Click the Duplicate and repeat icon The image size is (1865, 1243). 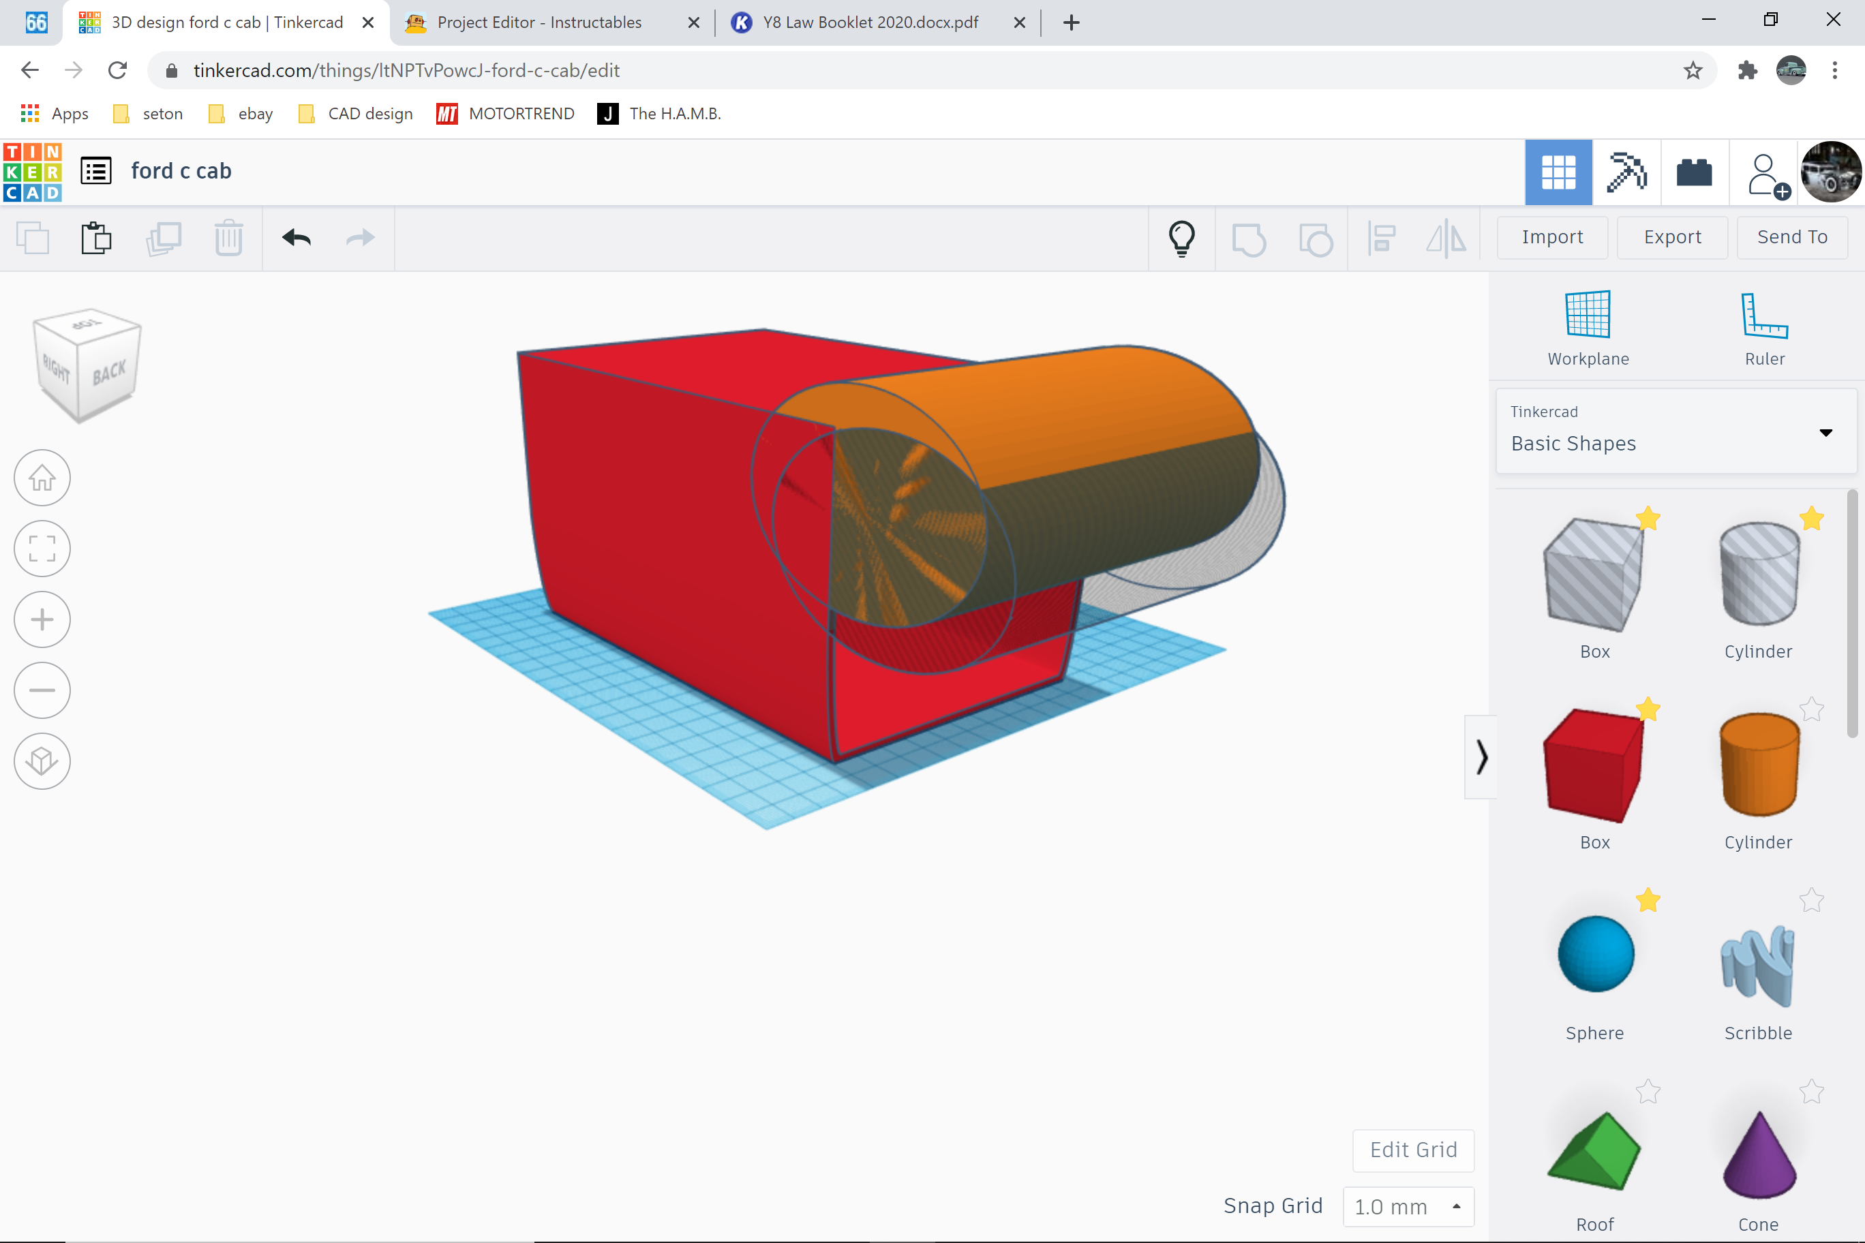[164, 238]
